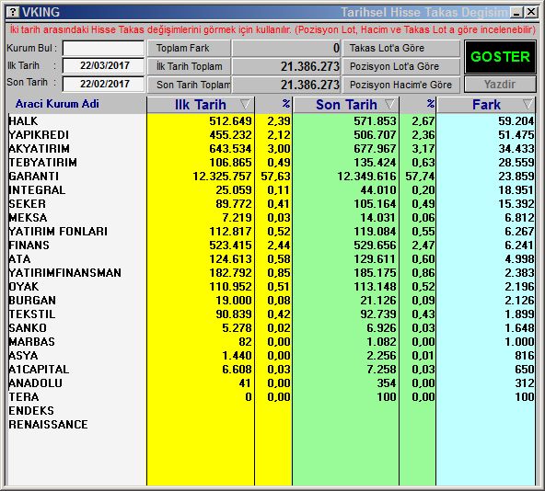Open the Ilk Tarih column sort arrow
Viewport: 545px width, 491px height.
[x=245, y=104]
